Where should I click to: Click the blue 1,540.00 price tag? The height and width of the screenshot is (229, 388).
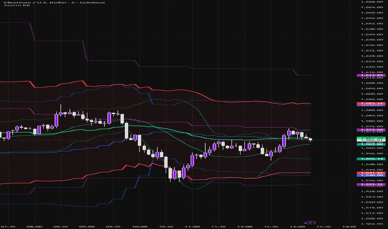pos(371,175)
